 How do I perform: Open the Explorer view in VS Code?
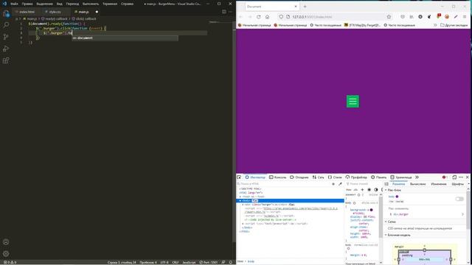pyautogui.click(x=6, y=13)
